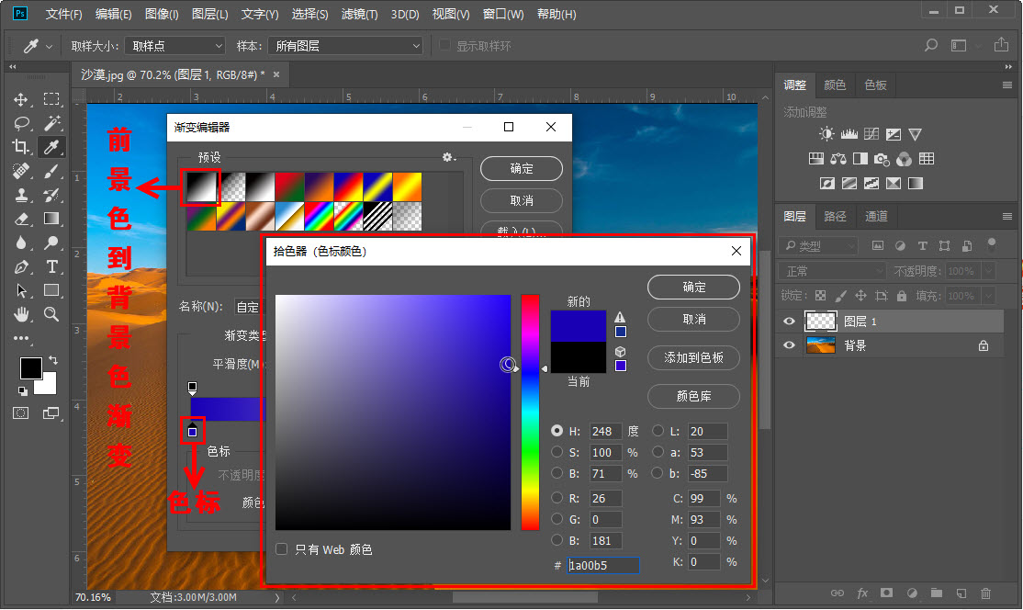The image size is (1023, 610).
Task: Open 滤镜(T) menu
Action: (359, 14)
